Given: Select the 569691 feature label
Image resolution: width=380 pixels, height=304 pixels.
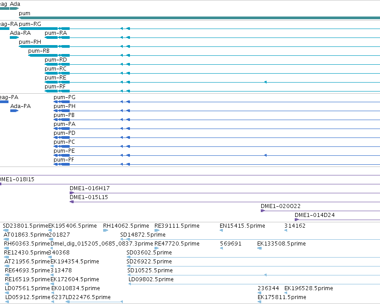Looking at the screenshot, I should pos(231,244).
